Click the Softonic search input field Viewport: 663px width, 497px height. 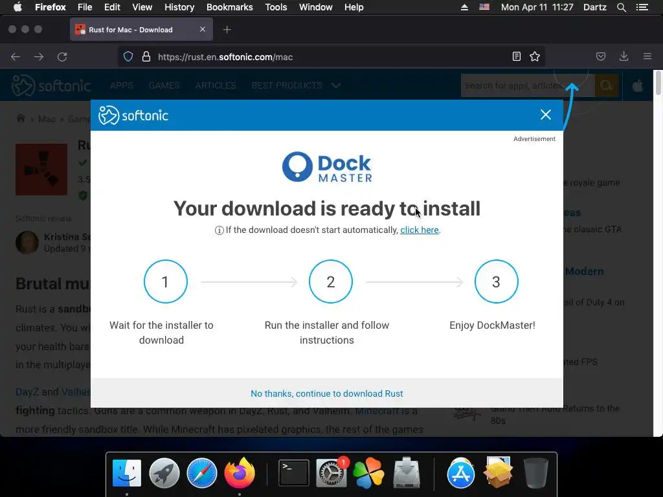528,85
